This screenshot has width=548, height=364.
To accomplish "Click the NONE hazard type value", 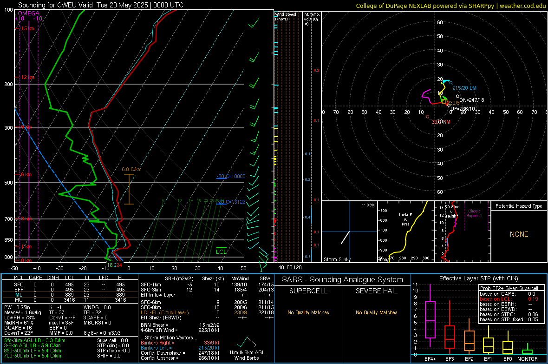I will (519, 234).
